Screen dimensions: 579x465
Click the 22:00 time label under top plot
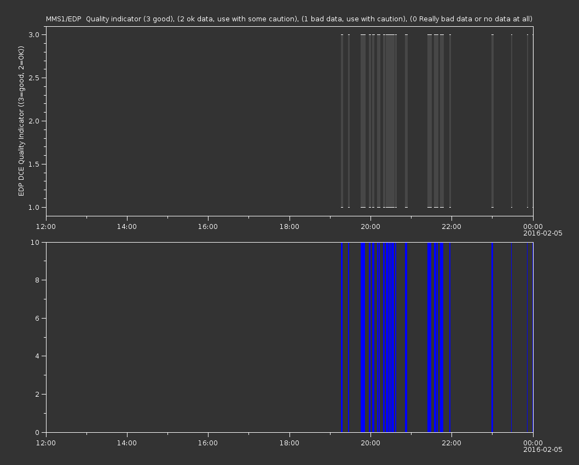(451, 226)
